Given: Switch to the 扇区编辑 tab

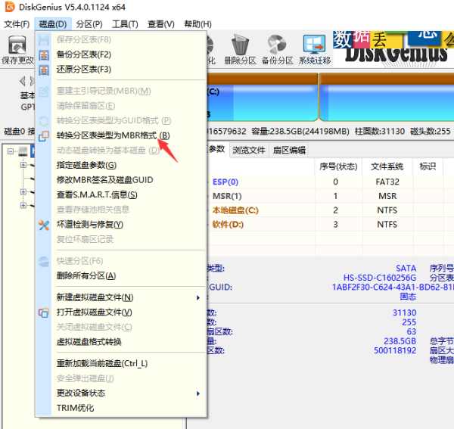Looking at the screenshot, I should [288, 150].
